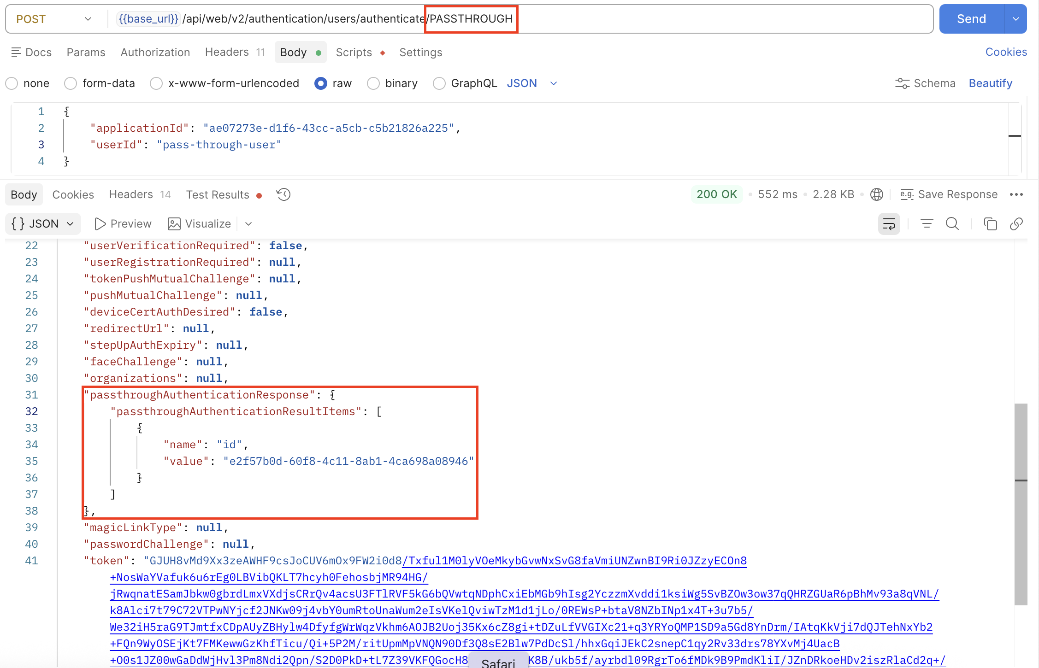This screenshot has width=1039, height=668.
Task: Click the "magicLinkType" key
Action: coord(133,527)
